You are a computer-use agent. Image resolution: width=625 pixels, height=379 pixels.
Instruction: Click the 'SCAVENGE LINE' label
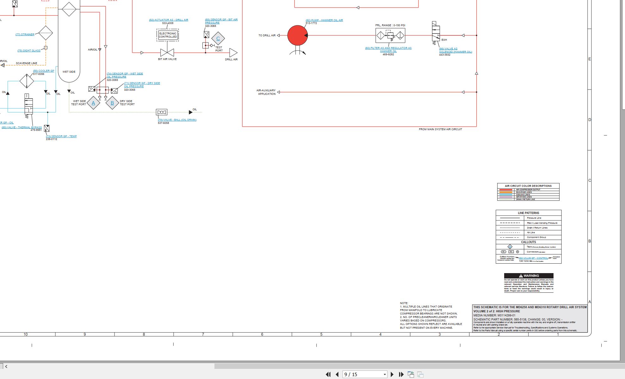tap(27, 63)
